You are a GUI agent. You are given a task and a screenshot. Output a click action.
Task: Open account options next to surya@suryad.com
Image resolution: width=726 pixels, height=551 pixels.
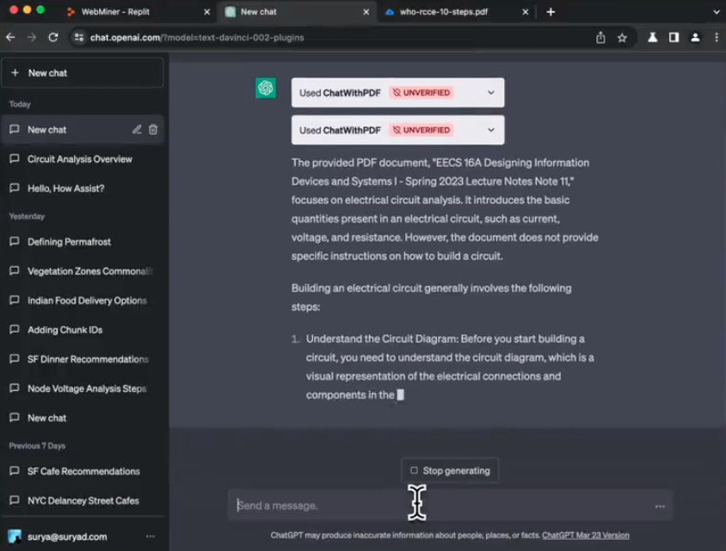point(151,536)
